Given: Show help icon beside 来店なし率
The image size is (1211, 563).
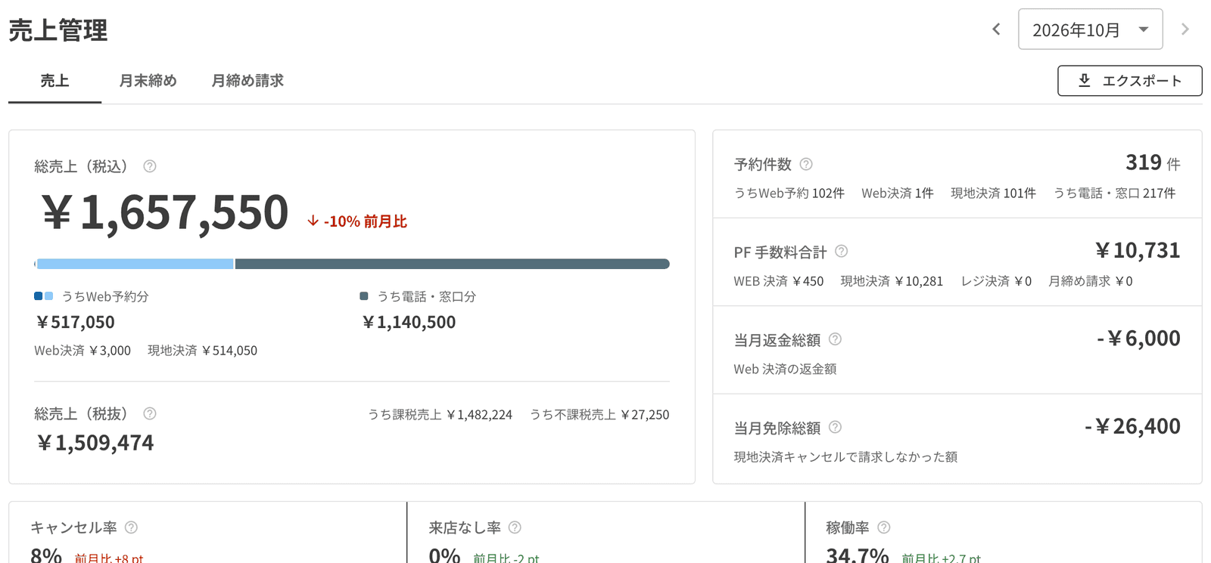Looking at the screenshot, I should (515, 527).
